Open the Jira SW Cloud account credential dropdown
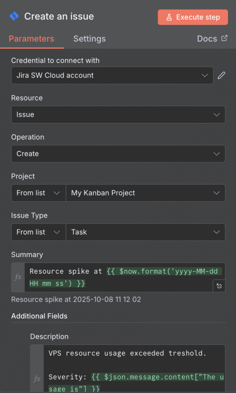The height and width of the screenshot is (393, 236). pos(112,75)
